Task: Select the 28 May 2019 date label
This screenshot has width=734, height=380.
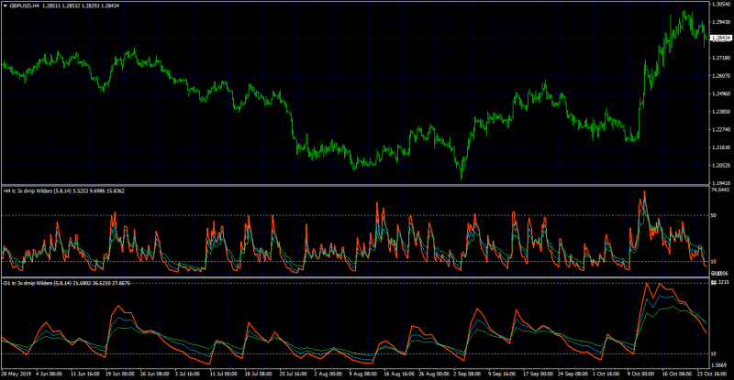Action: tap(16, 374)
